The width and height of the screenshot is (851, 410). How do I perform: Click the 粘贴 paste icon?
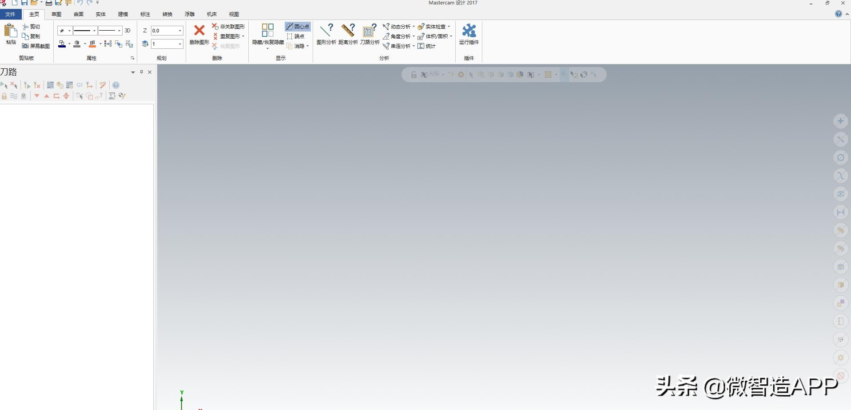point(11,31)
